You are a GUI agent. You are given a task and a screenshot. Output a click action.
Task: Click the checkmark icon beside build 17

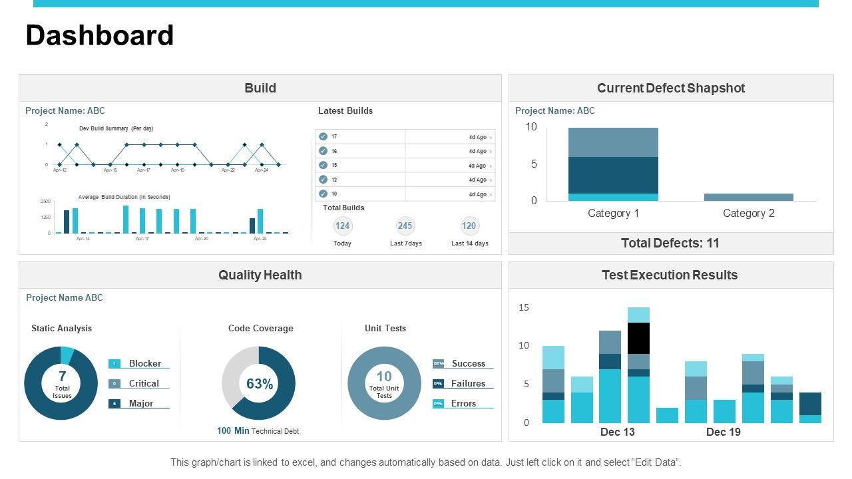[323, 136]
